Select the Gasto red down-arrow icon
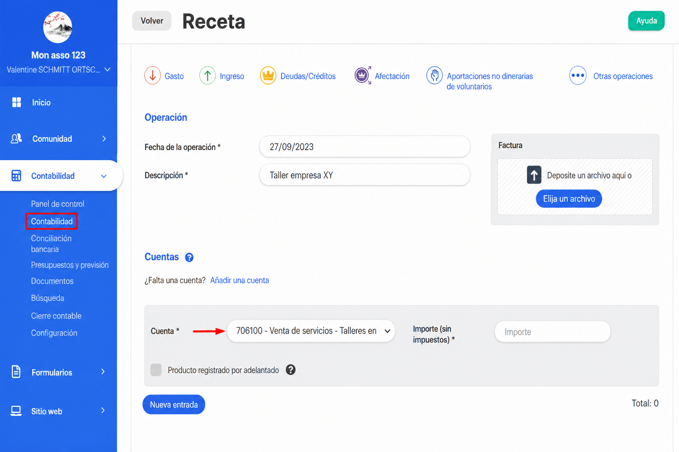Viewport: 679px width, 452px height. pyautogui.click(x=153, y=75)
